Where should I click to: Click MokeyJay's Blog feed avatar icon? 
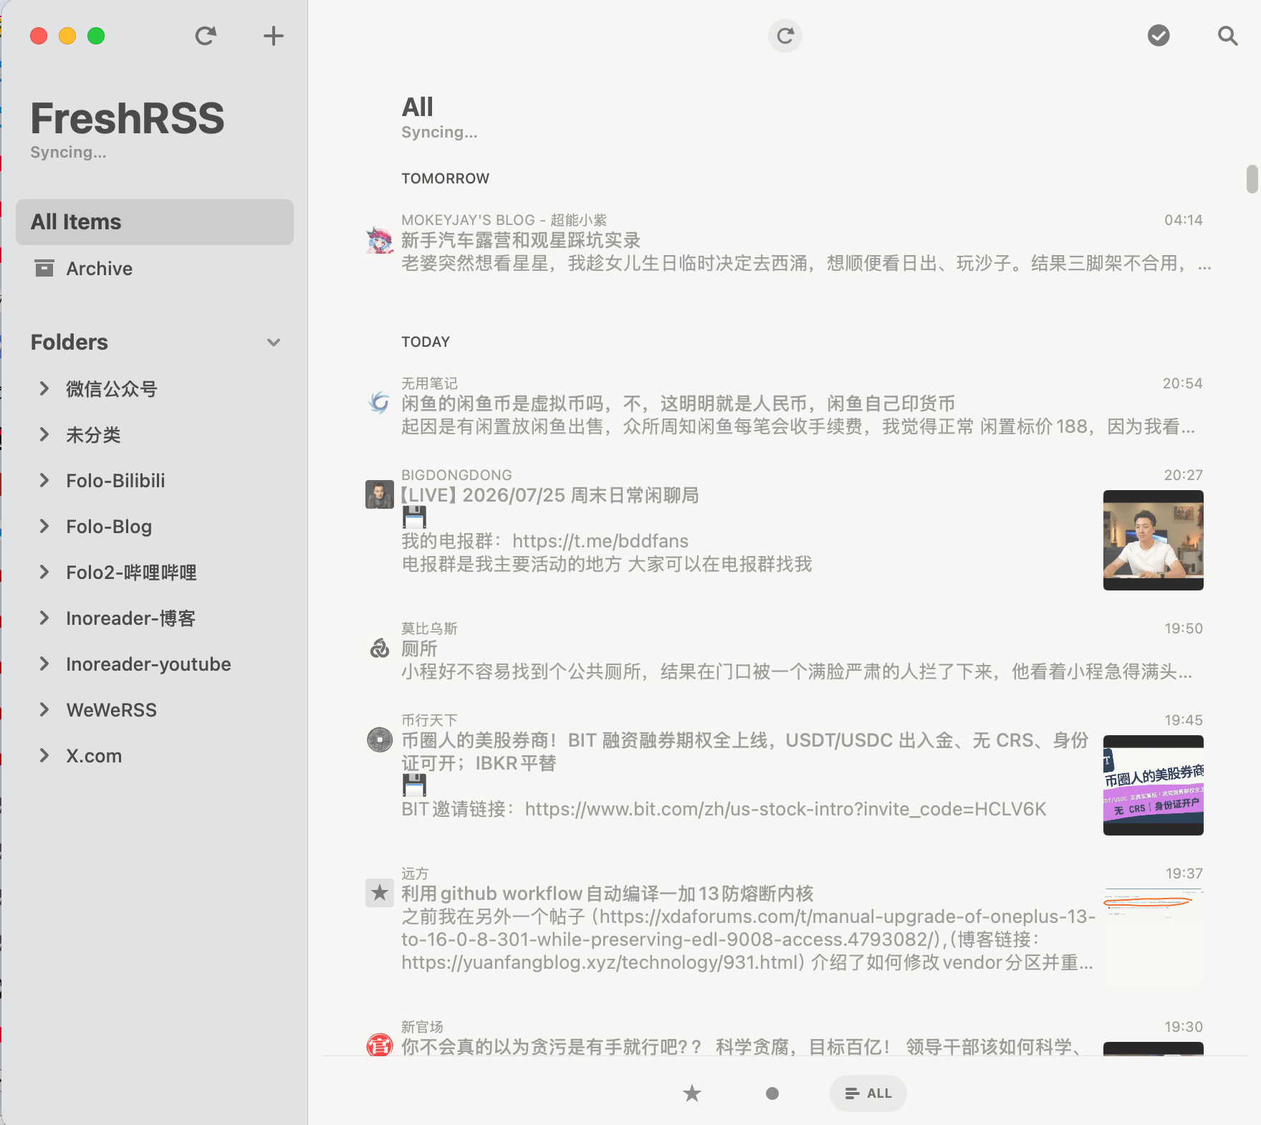(380, 240)
